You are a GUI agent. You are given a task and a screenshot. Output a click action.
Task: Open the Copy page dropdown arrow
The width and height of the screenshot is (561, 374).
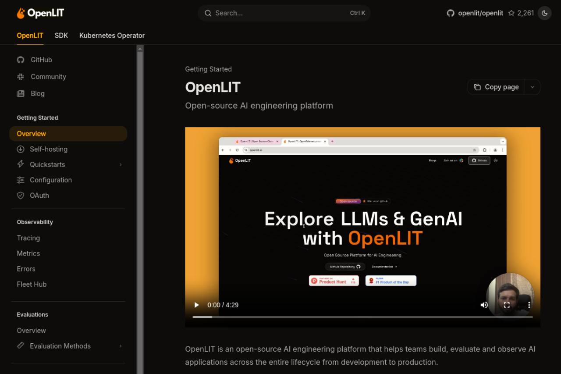[x=533, y=87]
